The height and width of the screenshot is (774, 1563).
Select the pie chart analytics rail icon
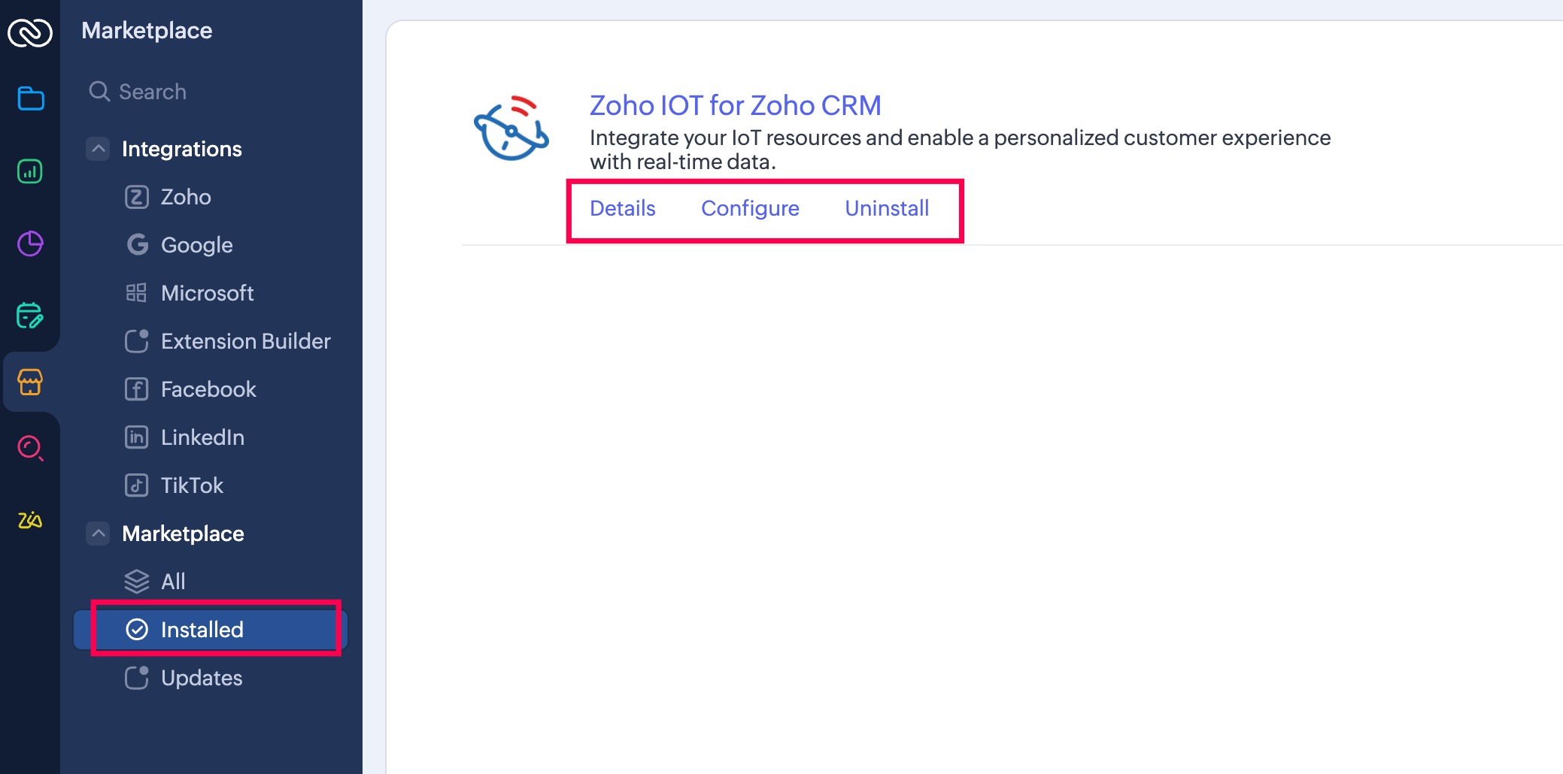pyautogui.click(x=30, y=243)
